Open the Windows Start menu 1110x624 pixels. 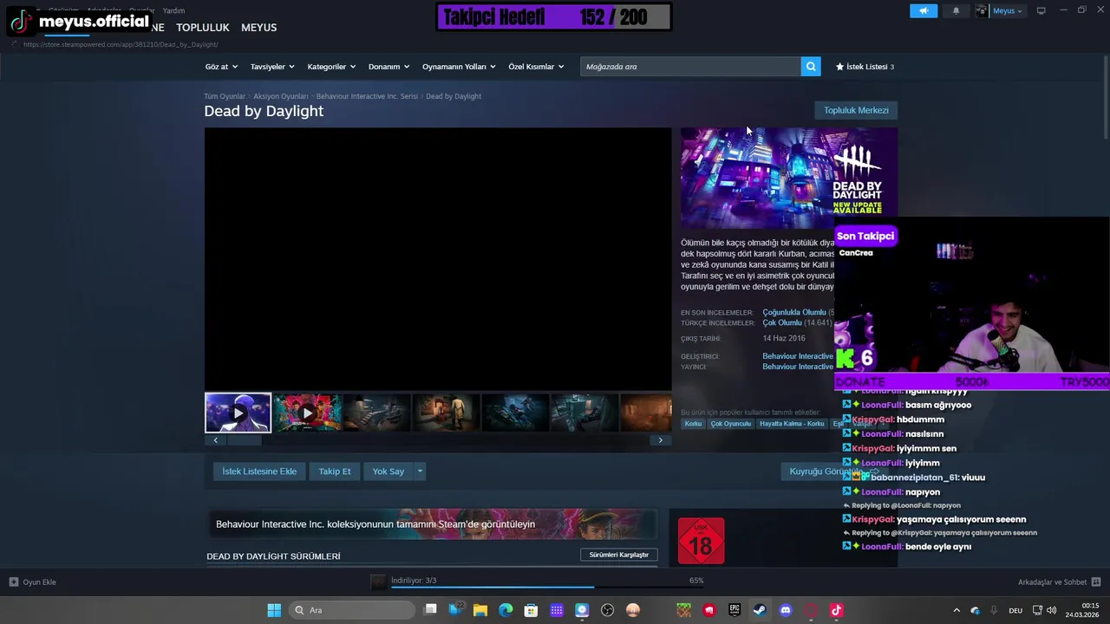click(274, 610)
